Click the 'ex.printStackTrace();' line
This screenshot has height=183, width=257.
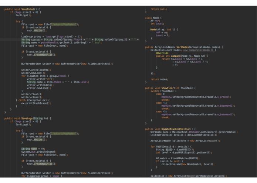coord(36,103)
